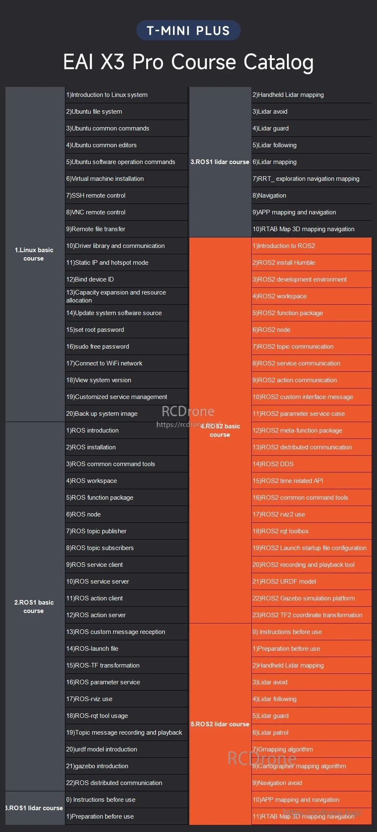This screenshot has height=832, width=377.
Task: Click the T-MINI PLUS badge
Action: coord(188,31)
